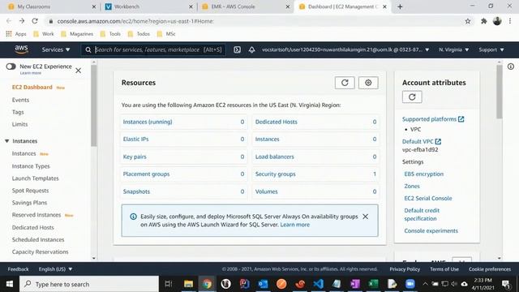519x292 pixels.
Task: Dismiss the SQL Server info banner
Action: pyautogui.click(x=366, y=217)
